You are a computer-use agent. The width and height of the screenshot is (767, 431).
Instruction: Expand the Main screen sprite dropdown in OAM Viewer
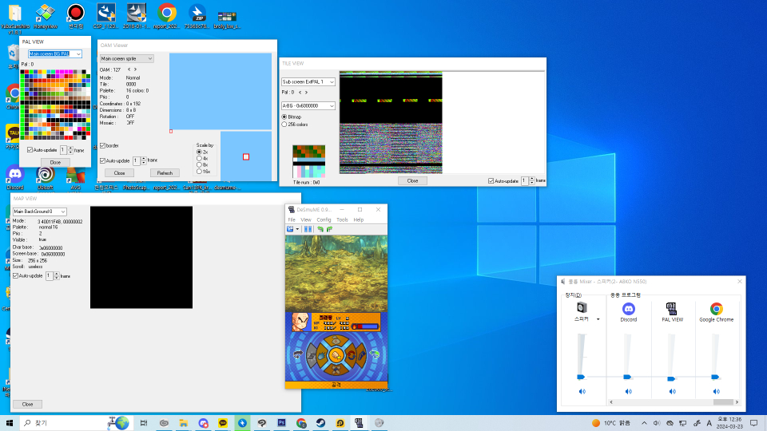(127, 58)
